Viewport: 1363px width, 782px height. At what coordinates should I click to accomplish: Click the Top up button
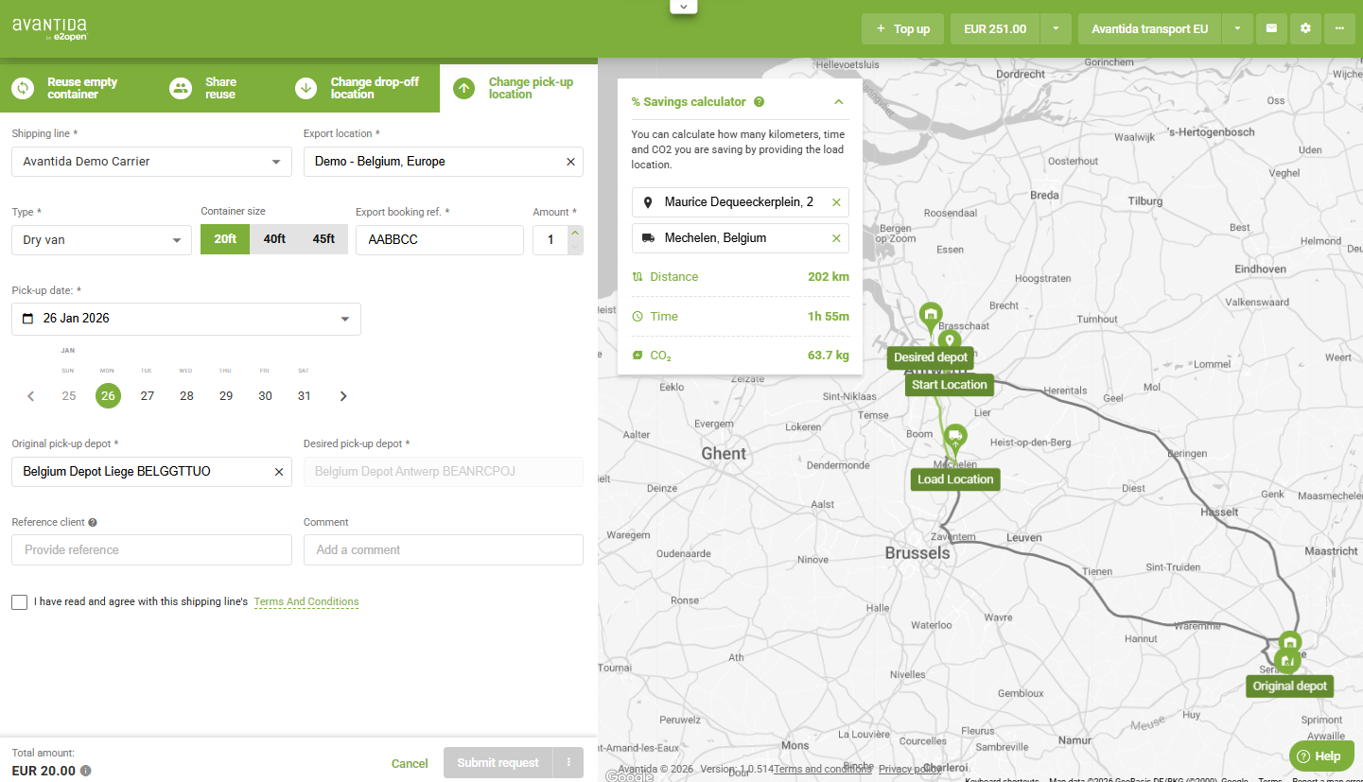pos(902,28)
